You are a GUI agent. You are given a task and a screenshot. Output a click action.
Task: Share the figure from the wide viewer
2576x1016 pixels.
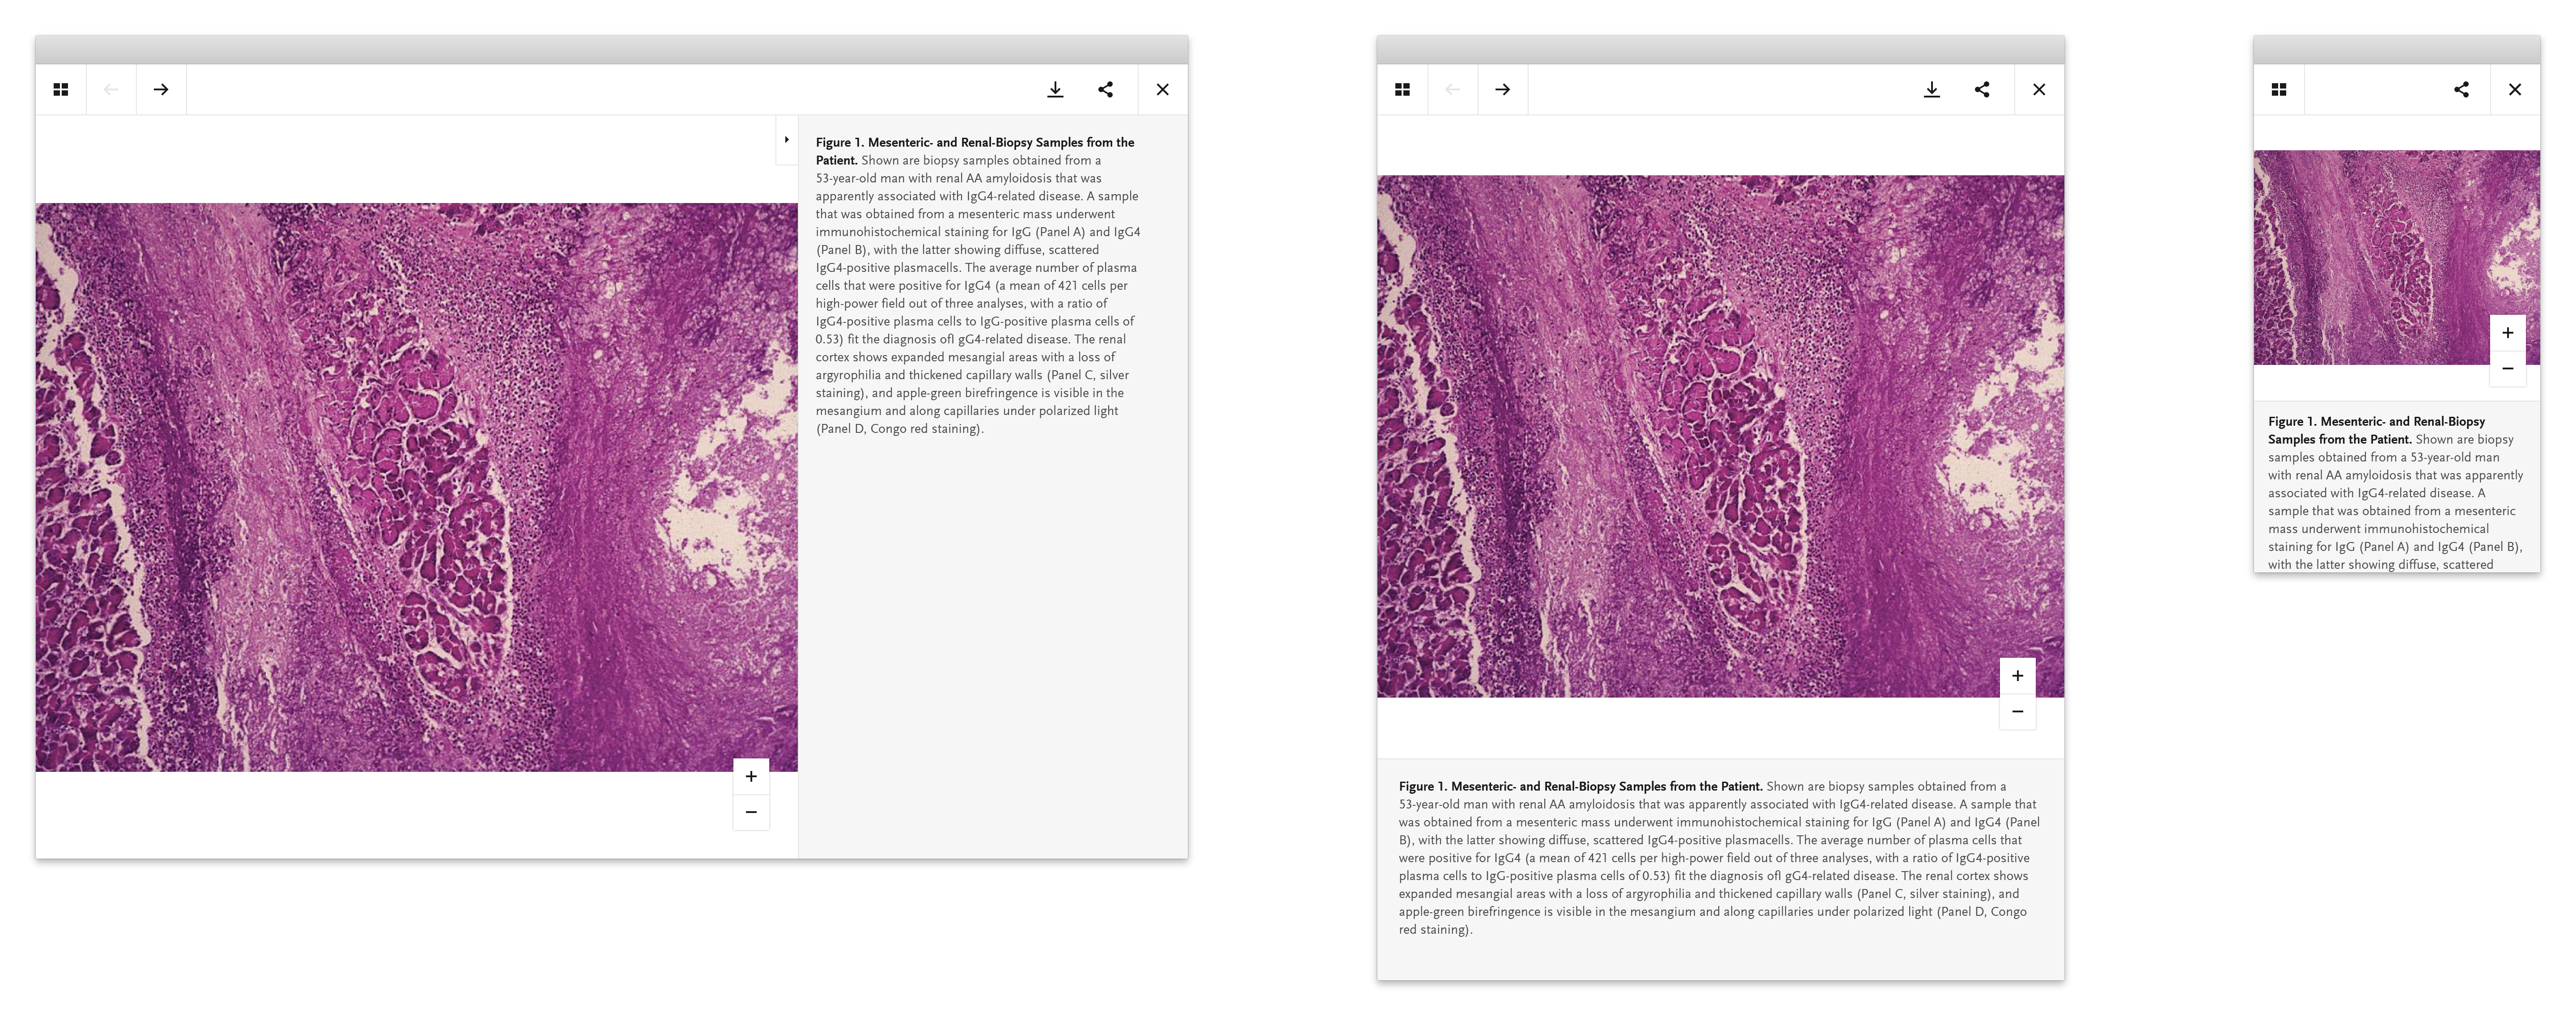click(x=1106, y=90)
